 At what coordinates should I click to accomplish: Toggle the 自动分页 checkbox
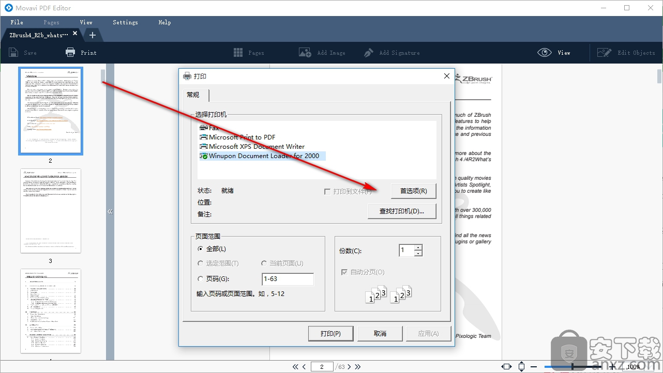point(344,272)
